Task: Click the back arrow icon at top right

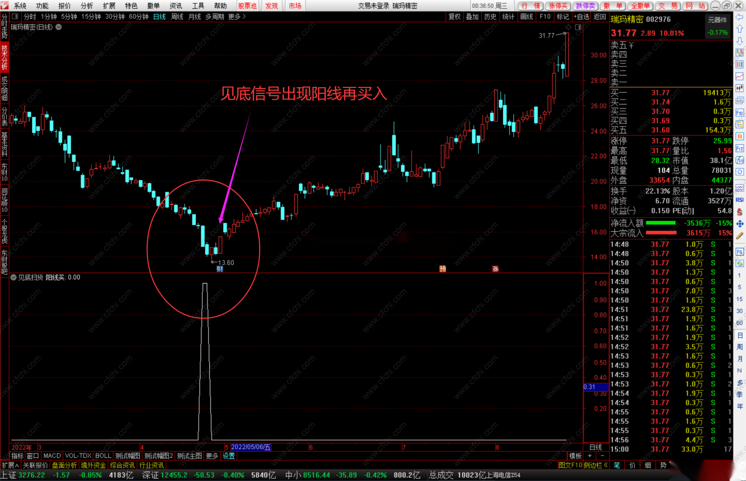Action: coord(739,17)
